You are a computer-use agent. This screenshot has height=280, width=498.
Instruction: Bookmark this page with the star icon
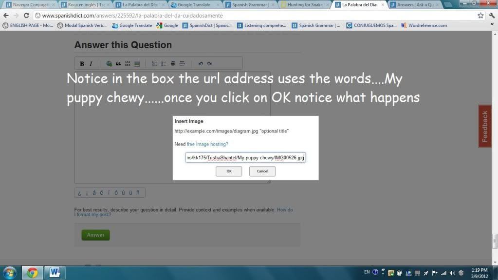(x=480, y=16)
